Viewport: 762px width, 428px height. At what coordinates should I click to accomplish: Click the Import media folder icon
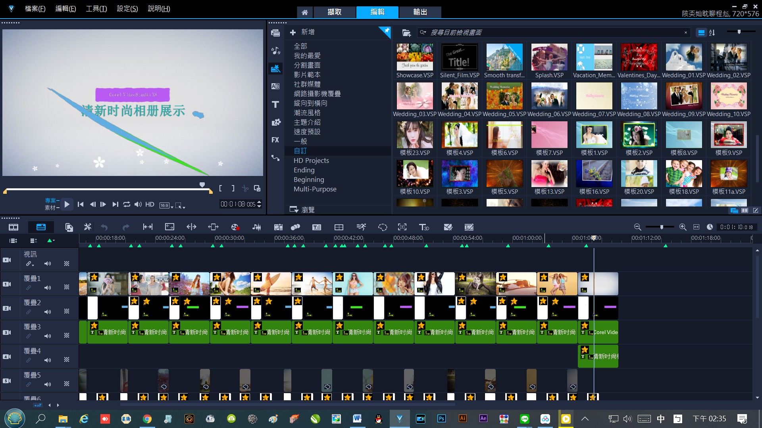[406, 32]
